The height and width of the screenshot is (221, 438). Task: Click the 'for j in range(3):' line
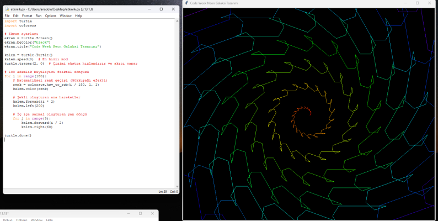32,118
